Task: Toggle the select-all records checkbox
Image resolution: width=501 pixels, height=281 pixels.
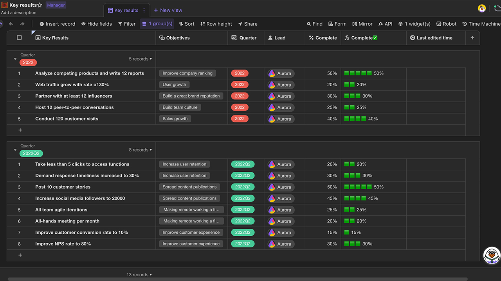Action: (x=19, y=38)
